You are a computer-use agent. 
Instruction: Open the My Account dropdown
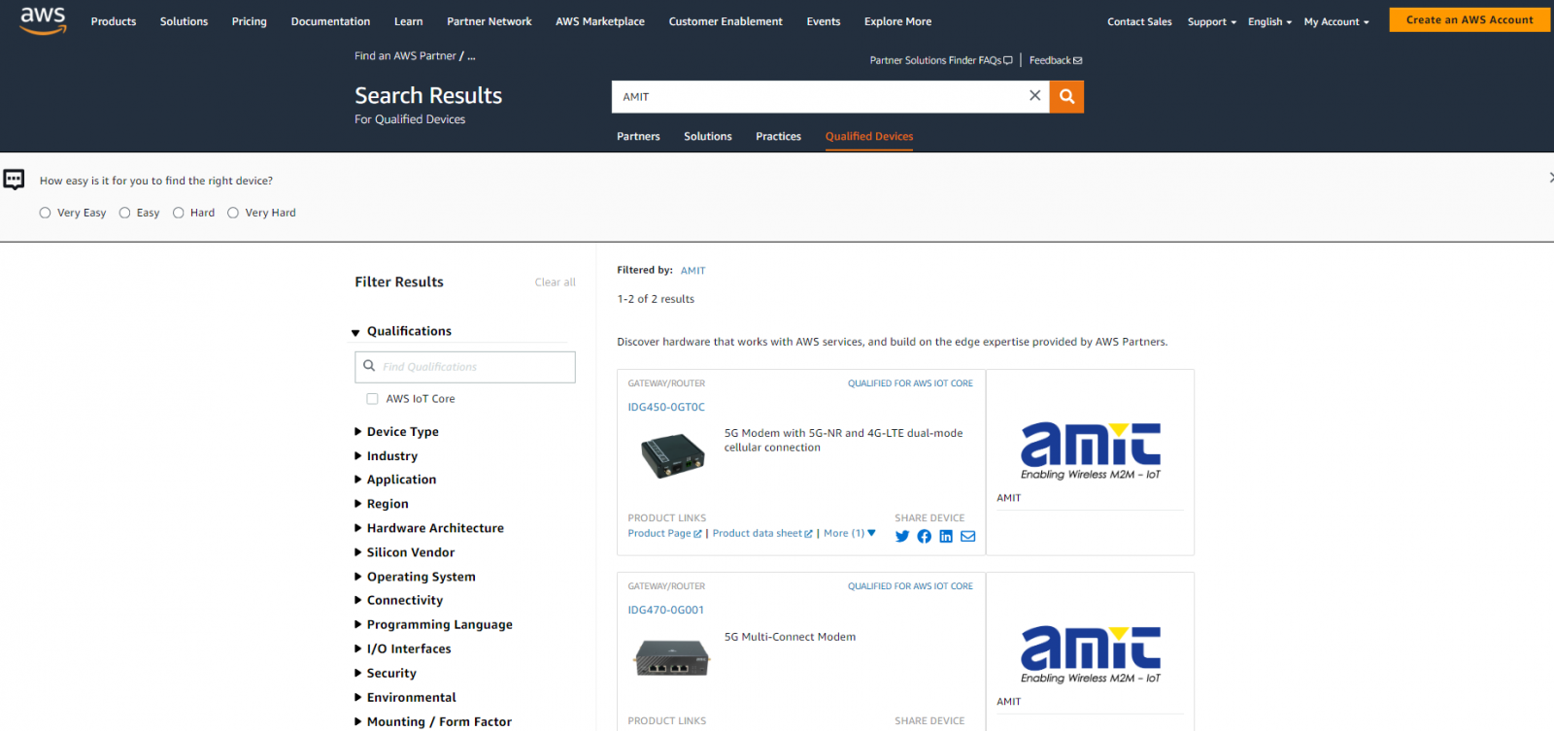(1336, 21)
